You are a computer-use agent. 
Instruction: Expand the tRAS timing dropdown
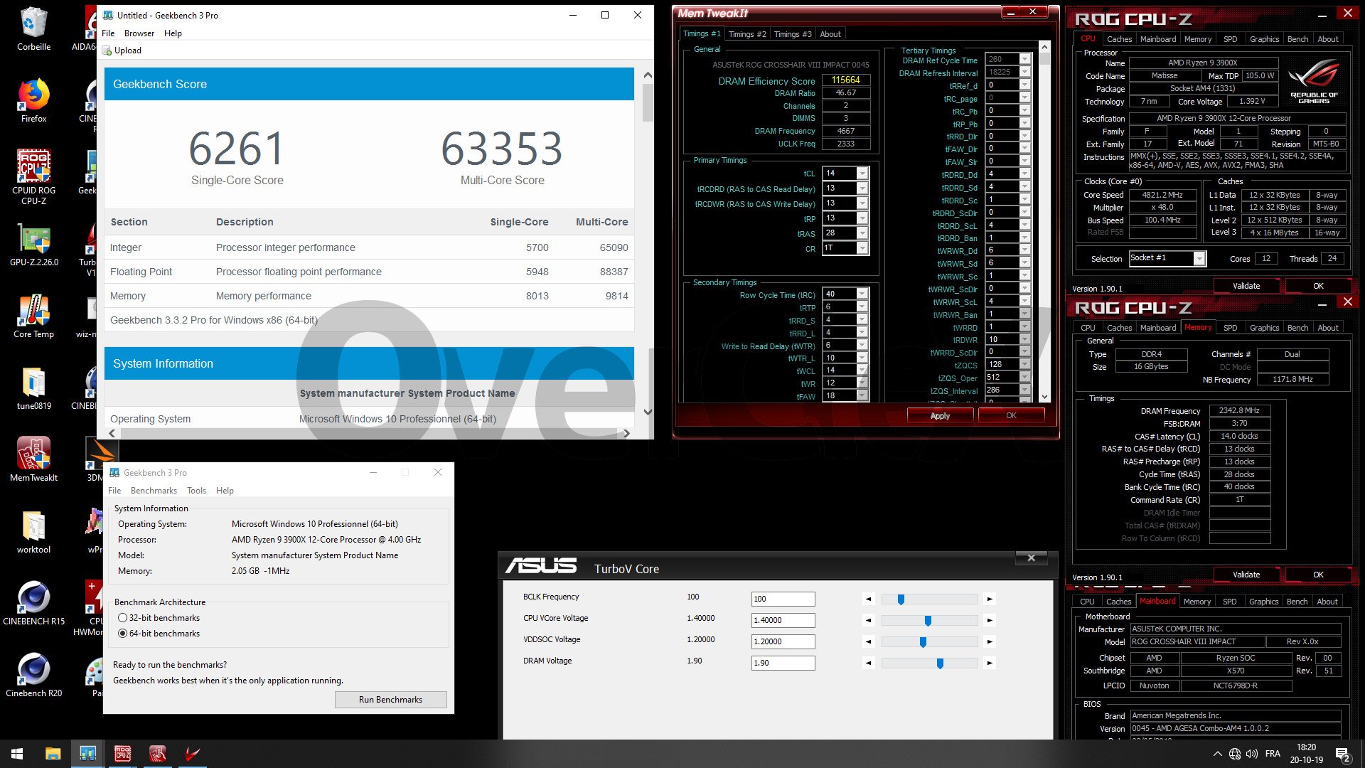[x=862, y=233]
